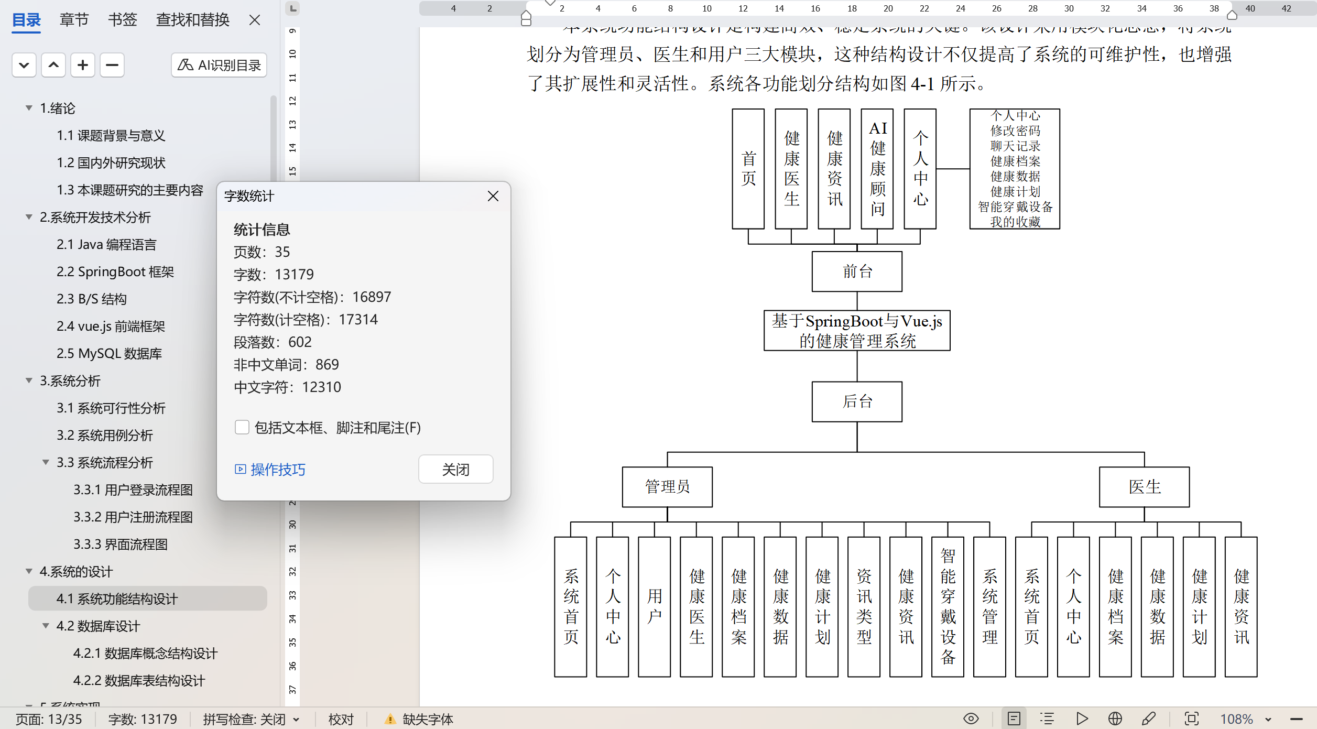The image size is (1317, 729).
Task: Enable 包括文本框、脚注和尾注 checkbox
Action: click(x=242, y=428)
